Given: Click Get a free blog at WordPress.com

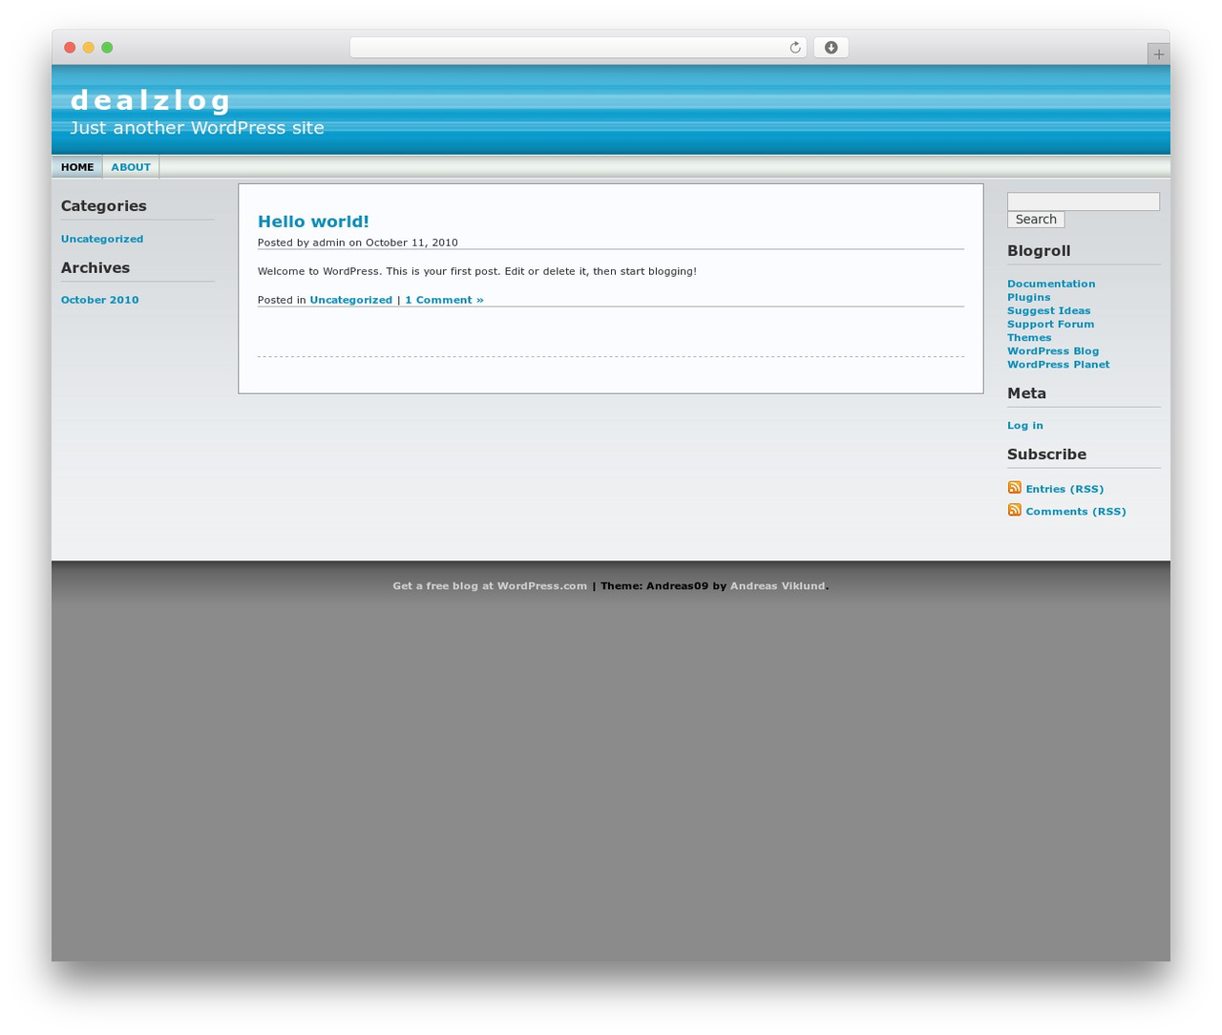Looking at the screenshot, I should [x=490, y=586].
